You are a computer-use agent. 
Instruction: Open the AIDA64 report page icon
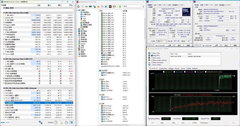(x=82, y=7)
